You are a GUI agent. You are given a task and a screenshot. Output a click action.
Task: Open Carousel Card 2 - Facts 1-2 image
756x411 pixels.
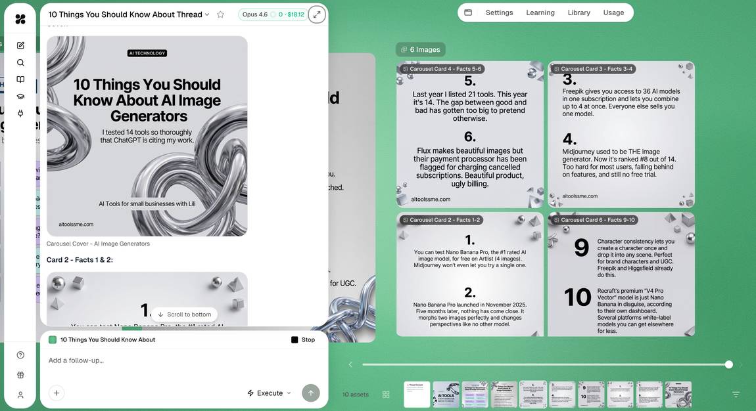tap(469, 274)
